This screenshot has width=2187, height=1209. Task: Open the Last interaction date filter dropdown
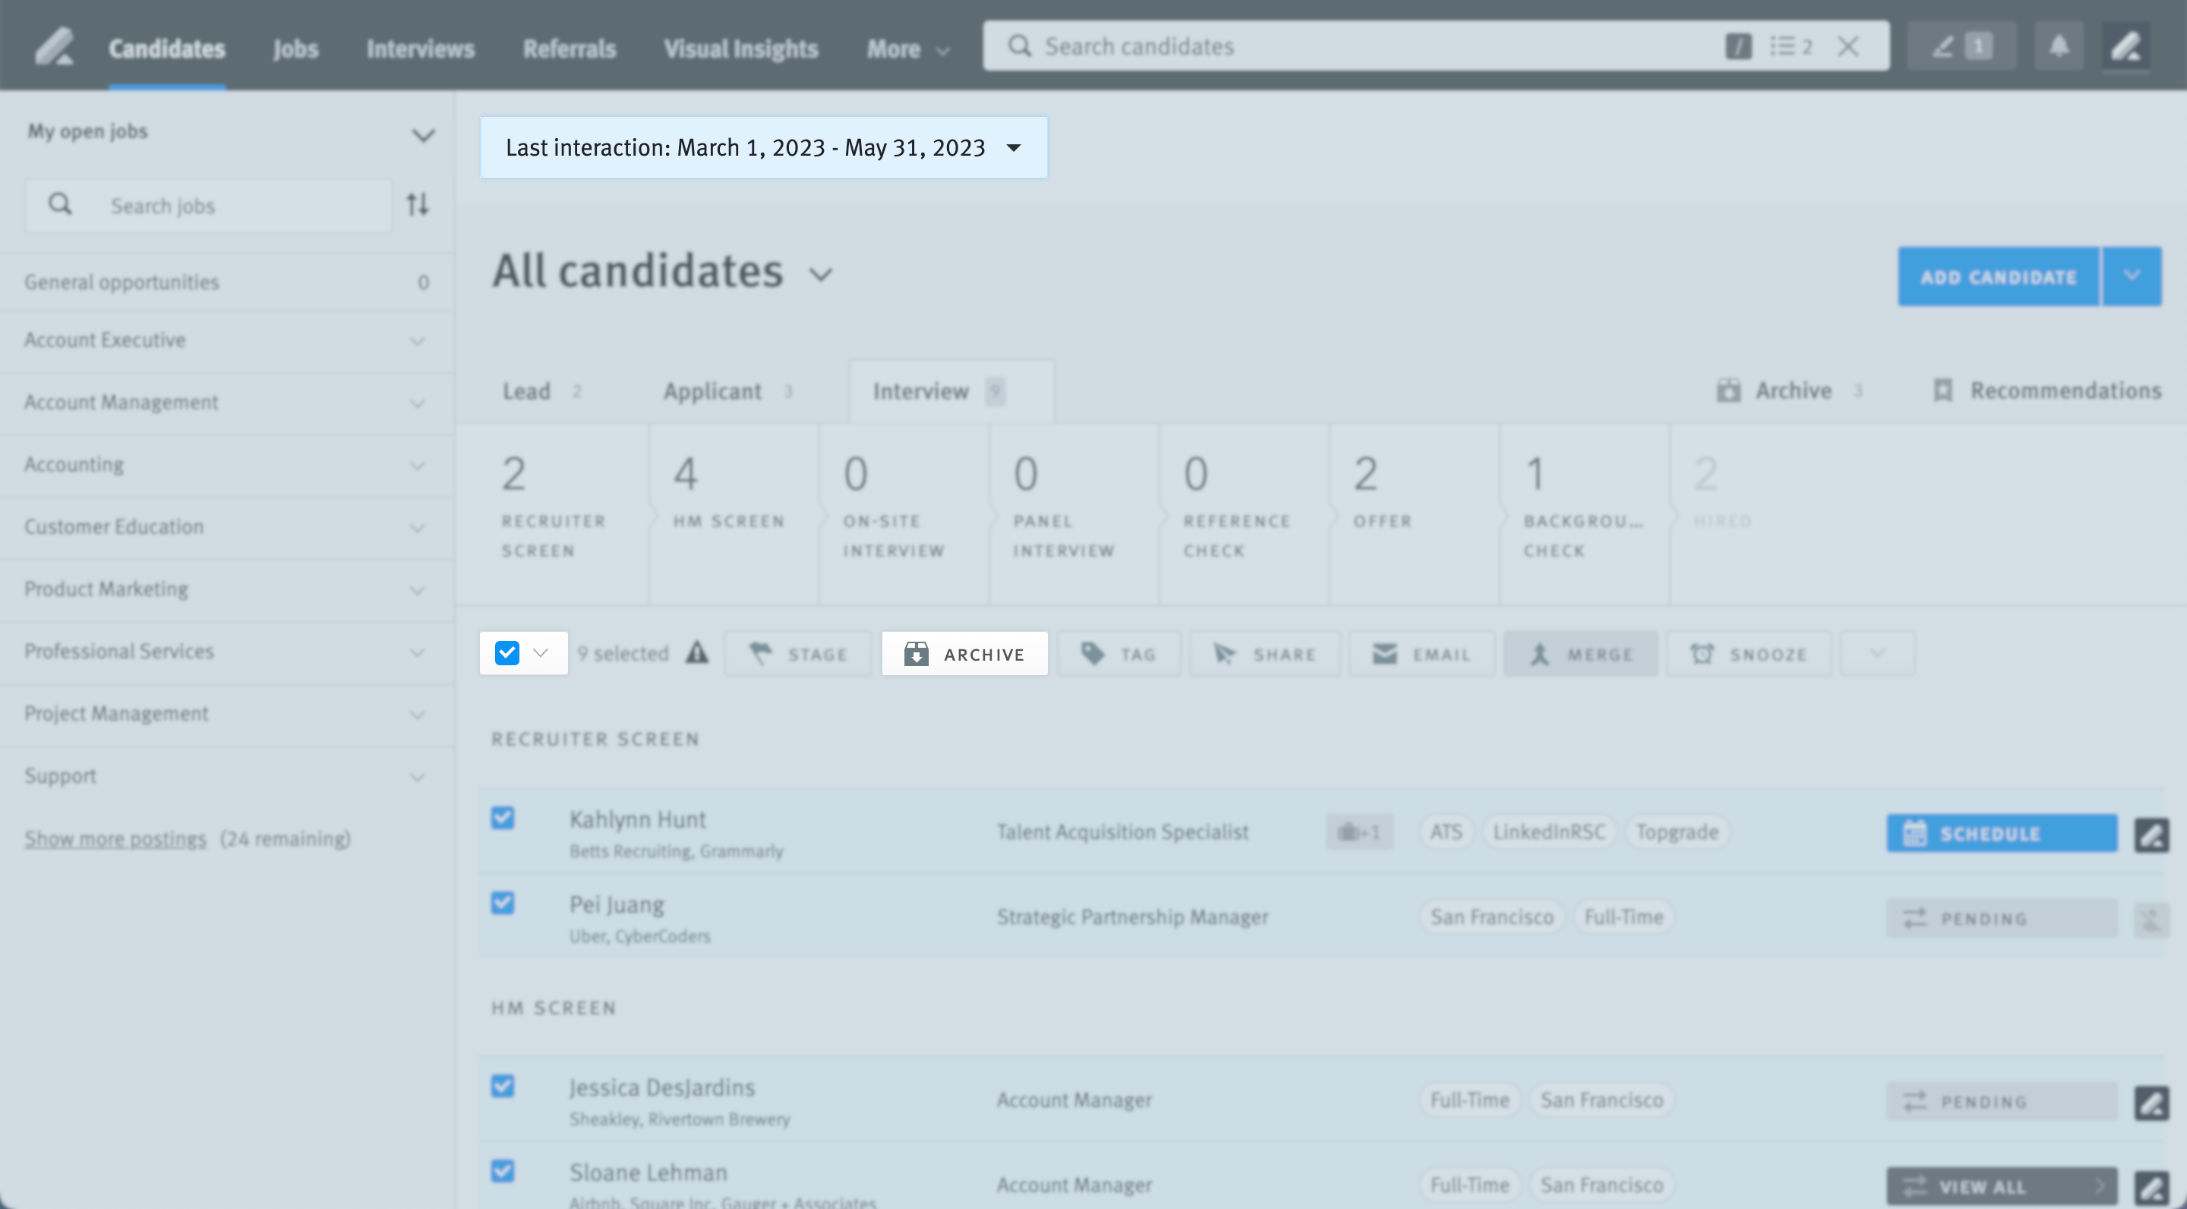(762, 147)
